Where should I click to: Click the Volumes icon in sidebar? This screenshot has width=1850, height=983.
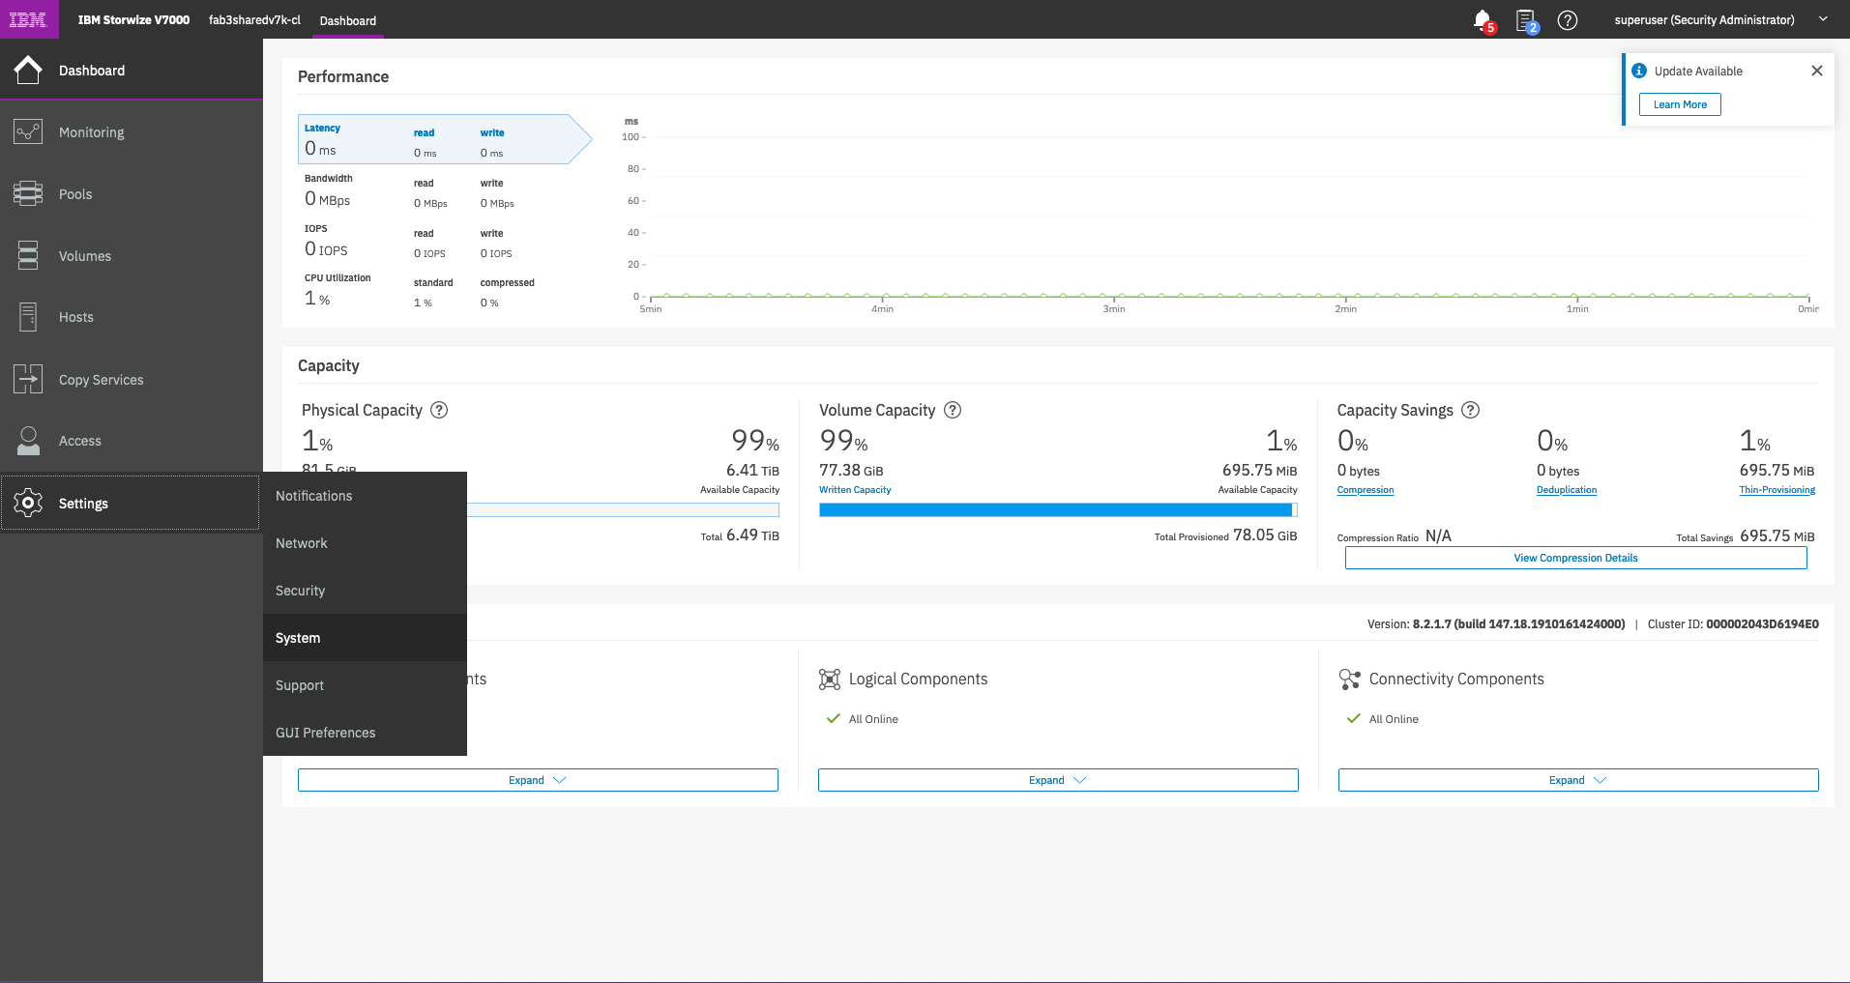coord(28,256)
